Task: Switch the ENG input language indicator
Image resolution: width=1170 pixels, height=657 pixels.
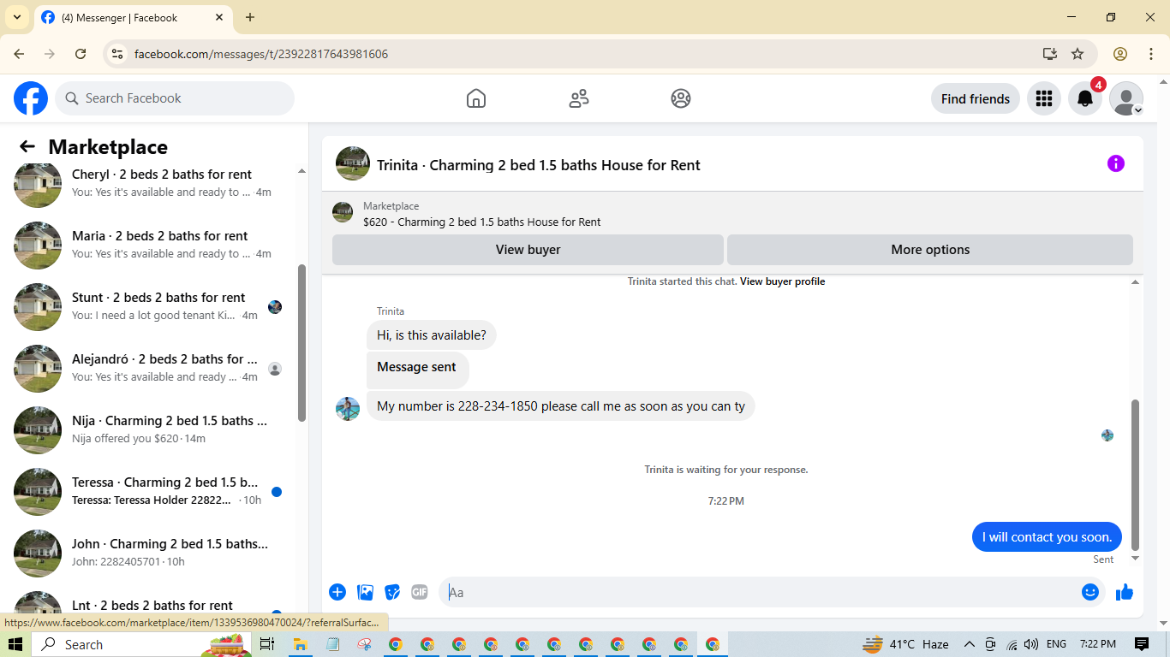Action: coord(1056,644)
